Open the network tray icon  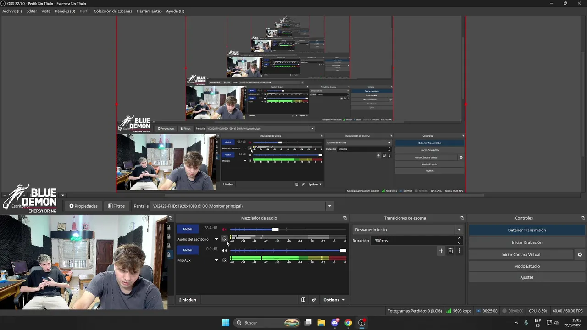(x=549, y=323)
